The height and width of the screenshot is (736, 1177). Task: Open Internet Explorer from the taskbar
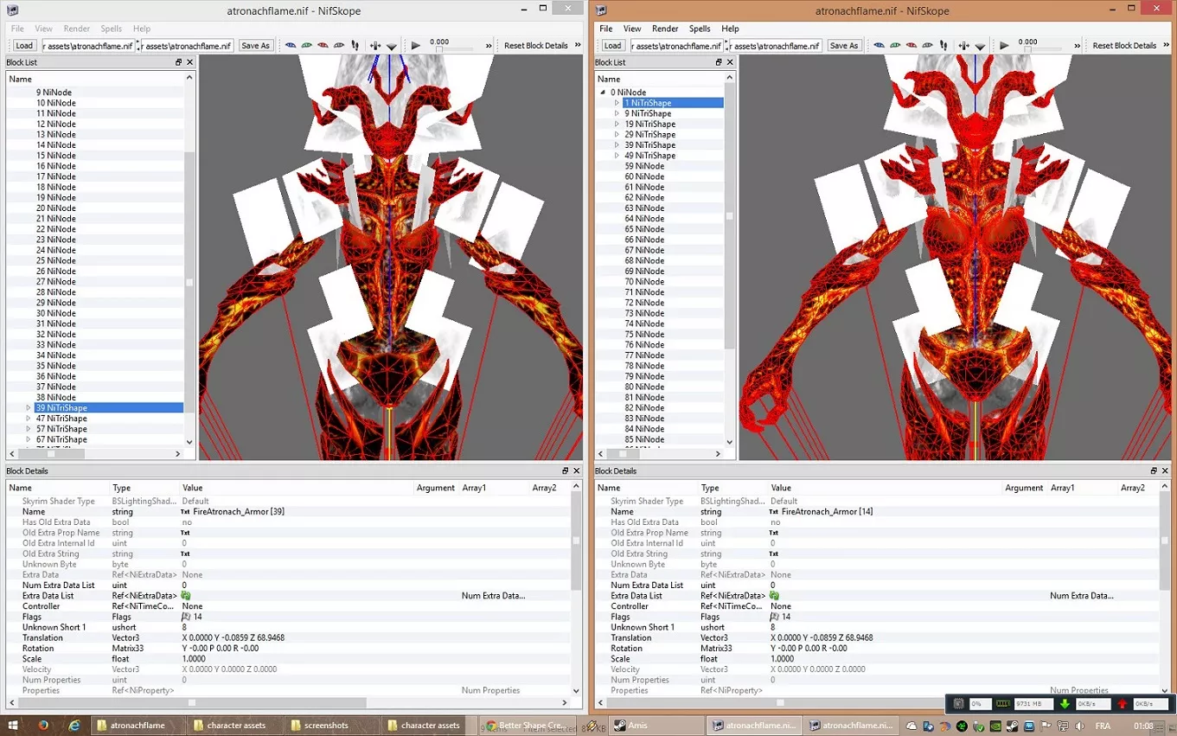[74, 725]
